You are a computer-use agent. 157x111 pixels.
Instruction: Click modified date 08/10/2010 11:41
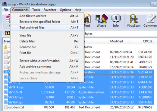click(x=122, y=62)
